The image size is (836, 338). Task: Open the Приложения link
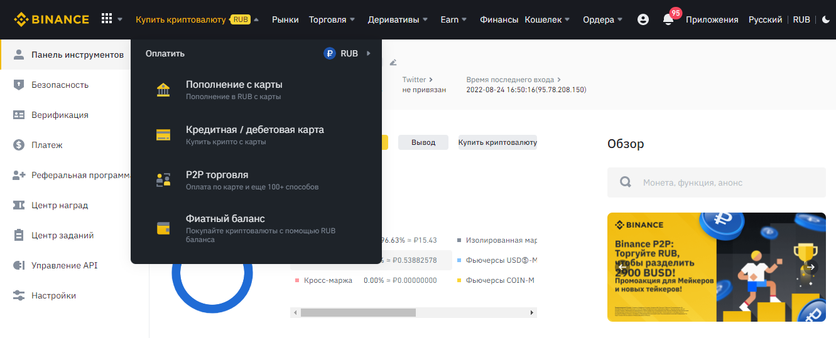pyautogui.click(x=712, y=19)
